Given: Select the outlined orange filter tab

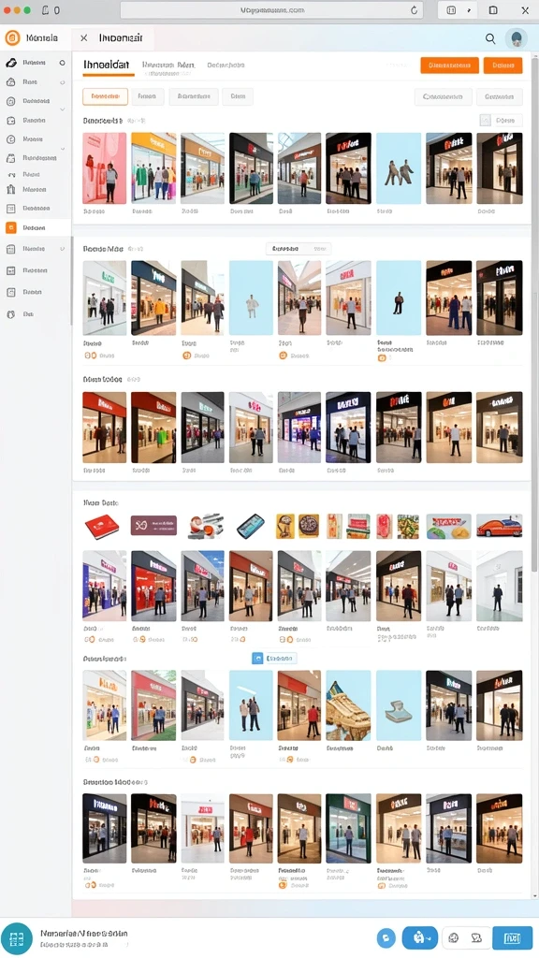Looking at the screenshot, I should pyautogui.click(x=105, y=96).
